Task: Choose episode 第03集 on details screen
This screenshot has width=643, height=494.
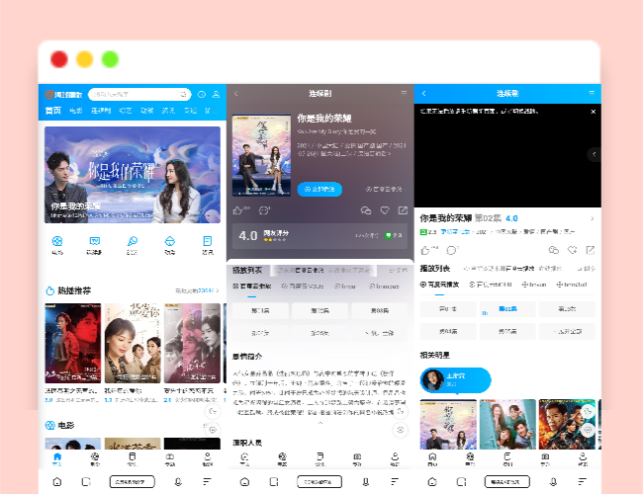Action: point(380,311)
